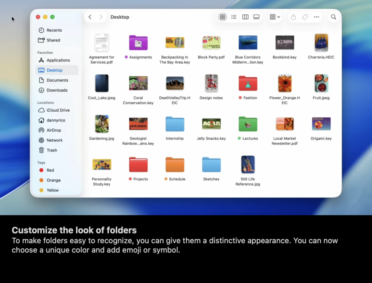Open the Group By dropdown

click(275, 17)
